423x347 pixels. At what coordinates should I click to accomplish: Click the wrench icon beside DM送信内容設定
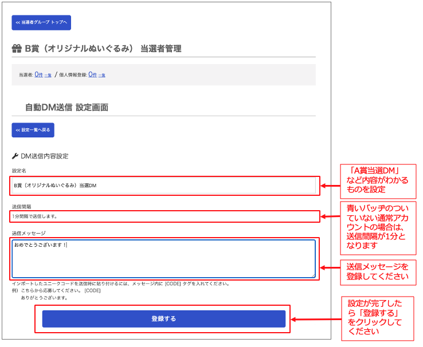(15, 155)
